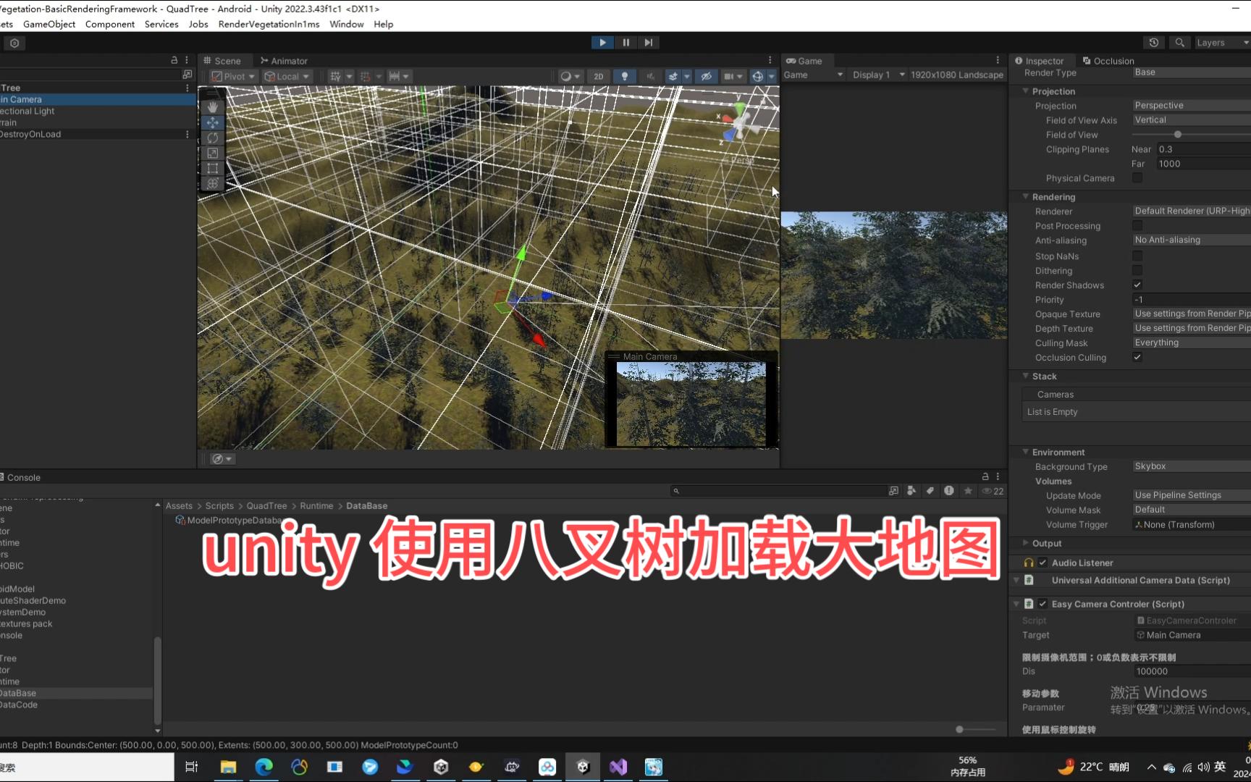The width and height of the screenshot is (1251, 782).
Task: Toggle scene effects icon
Action: pos(673,76)
